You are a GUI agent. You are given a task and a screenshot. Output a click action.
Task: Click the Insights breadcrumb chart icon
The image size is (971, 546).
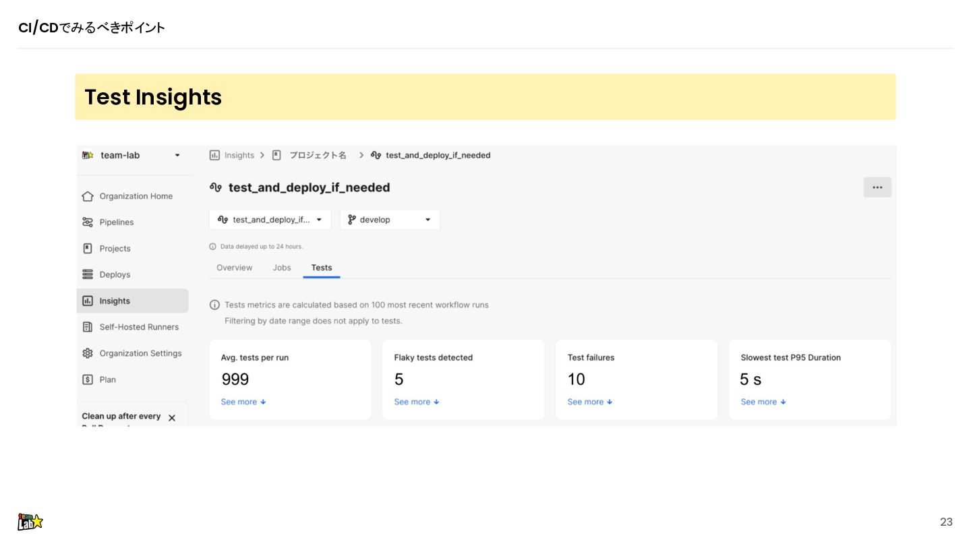[214, 155]
